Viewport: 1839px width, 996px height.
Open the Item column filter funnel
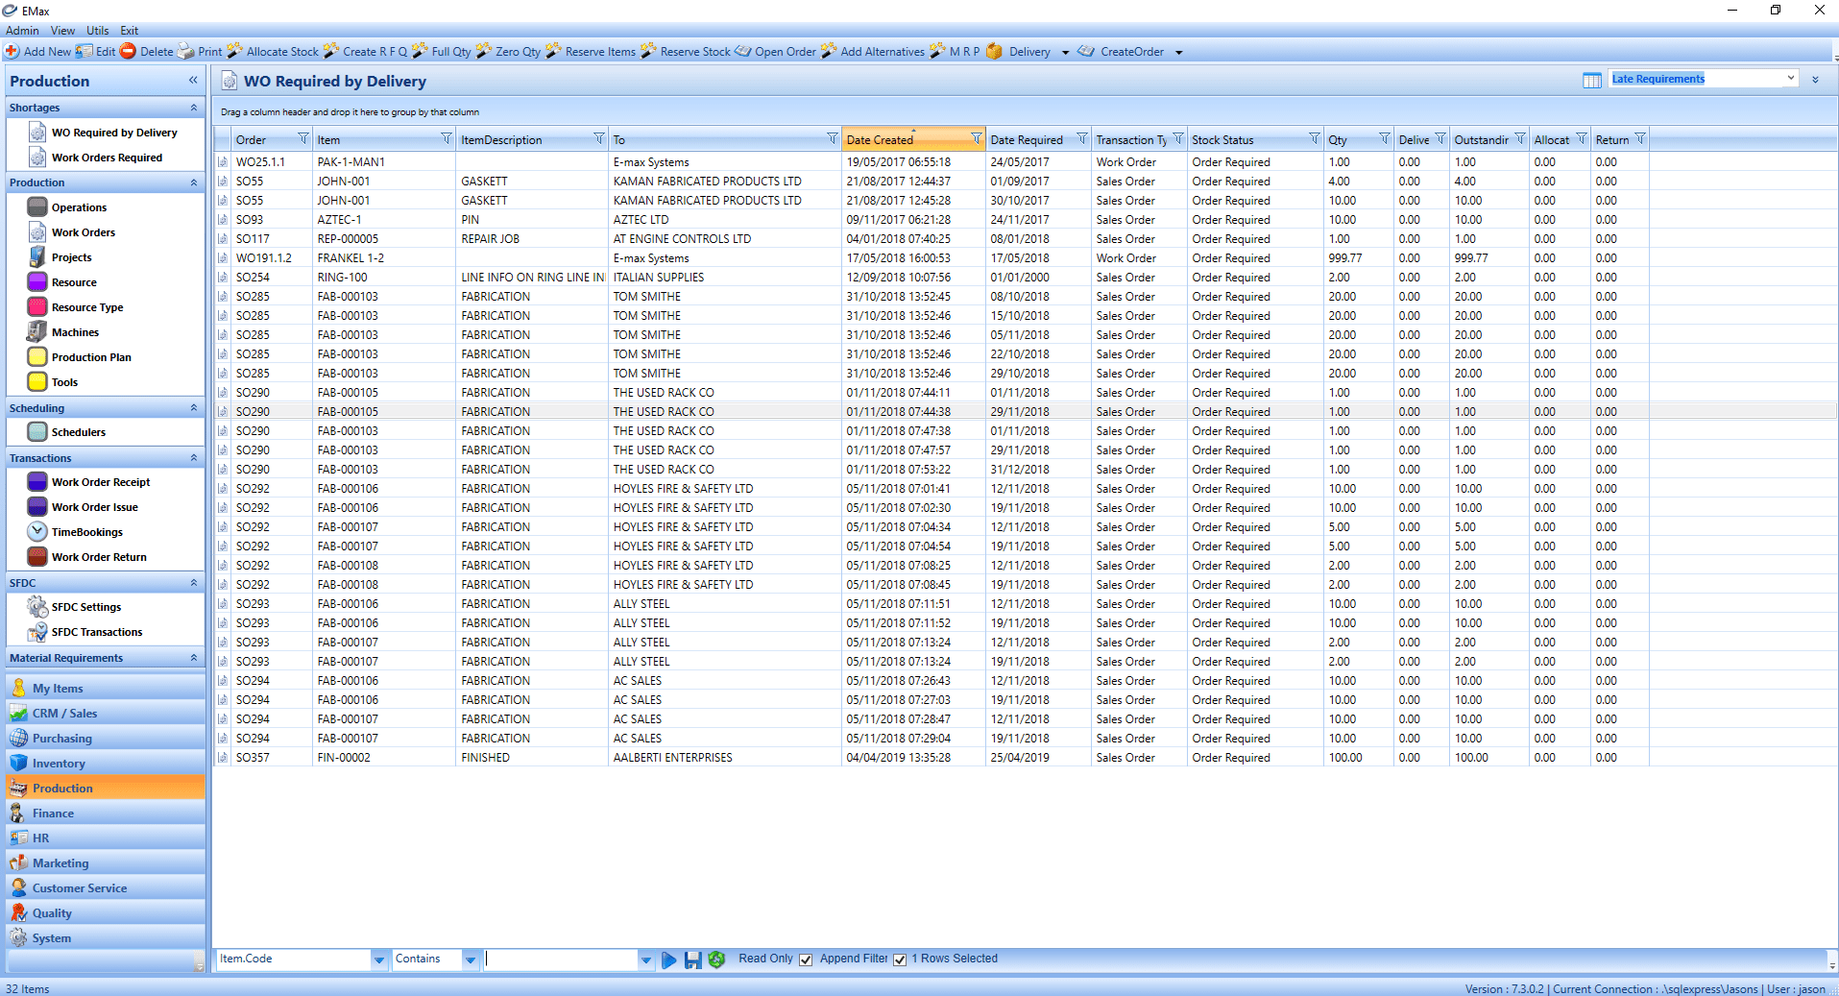coord(447,139)
